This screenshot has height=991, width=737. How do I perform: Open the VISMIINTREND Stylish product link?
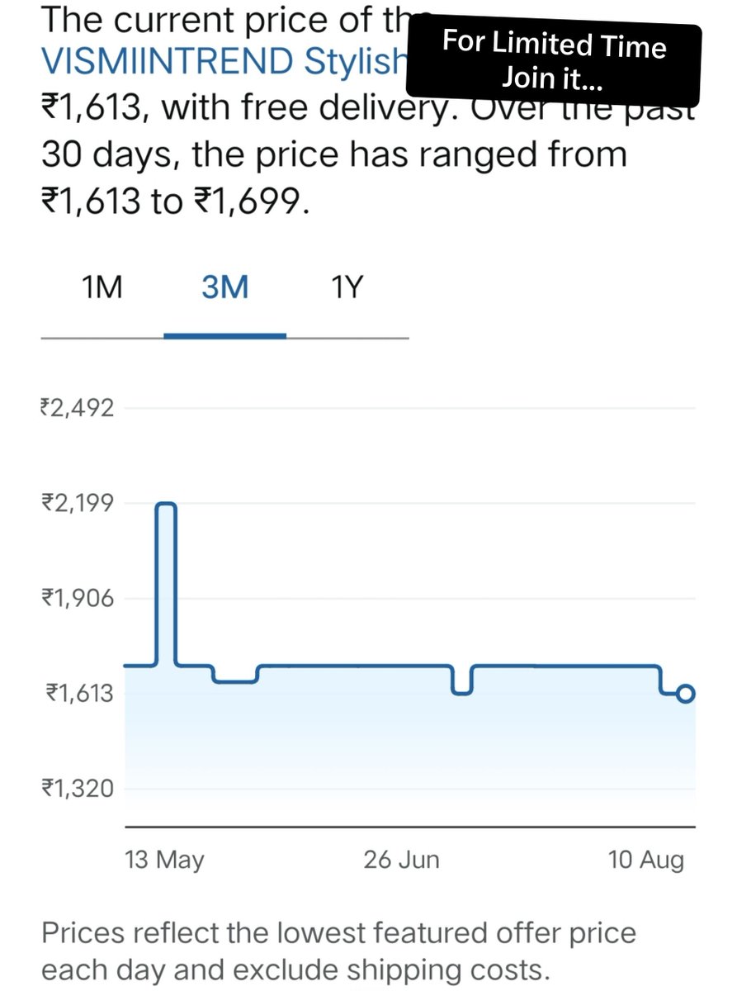(x=224, y=61)
